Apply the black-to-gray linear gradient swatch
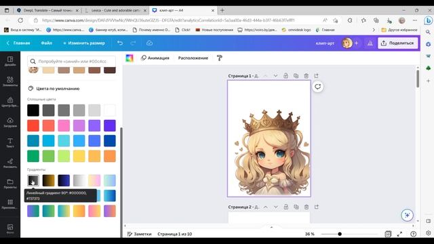The image size is (434, 244). point(33,180)
